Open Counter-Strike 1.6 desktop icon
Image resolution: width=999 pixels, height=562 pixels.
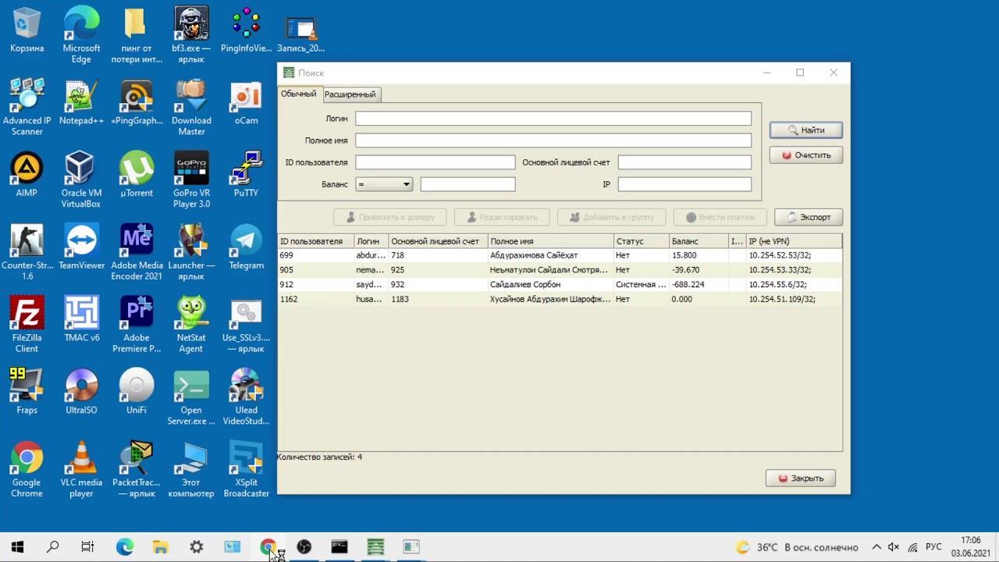click(x=27, y=252)
